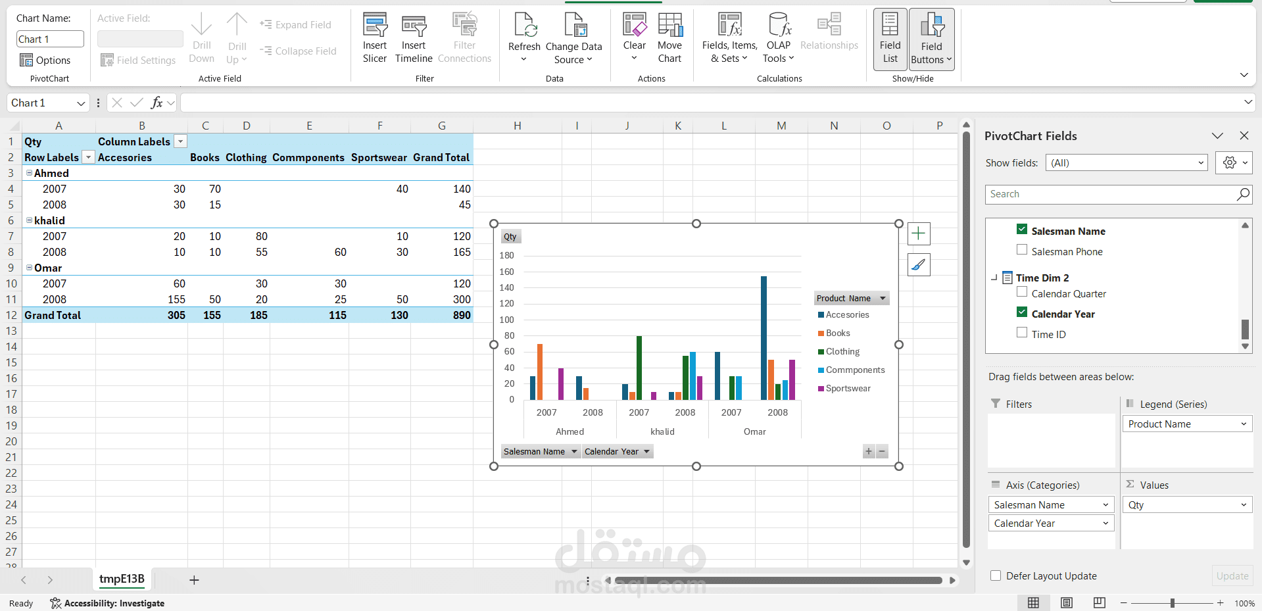This screenshot has width=1262, height=611.
Task: Check the Defer Layout Update option
Action: 996,575
